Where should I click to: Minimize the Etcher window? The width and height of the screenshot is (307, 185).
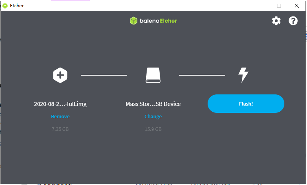(262, 6)
